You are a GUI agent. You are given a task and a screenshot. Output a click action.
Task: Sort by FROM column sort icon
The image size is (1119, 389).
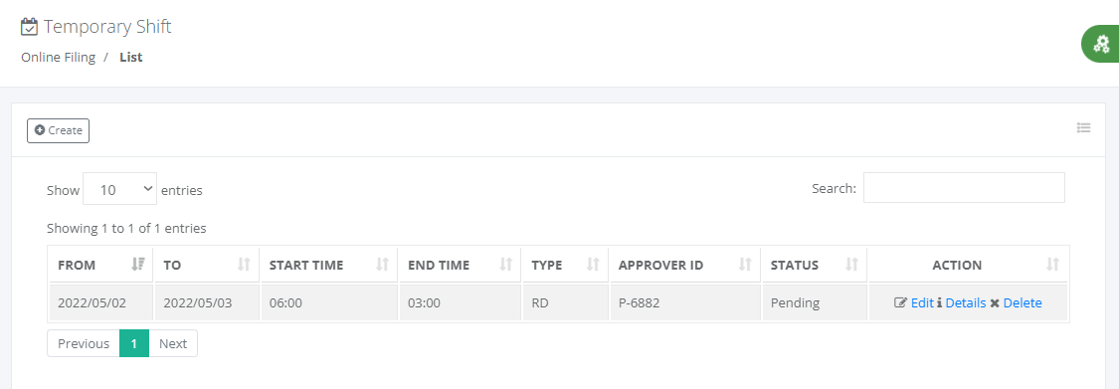coord(138,265)
